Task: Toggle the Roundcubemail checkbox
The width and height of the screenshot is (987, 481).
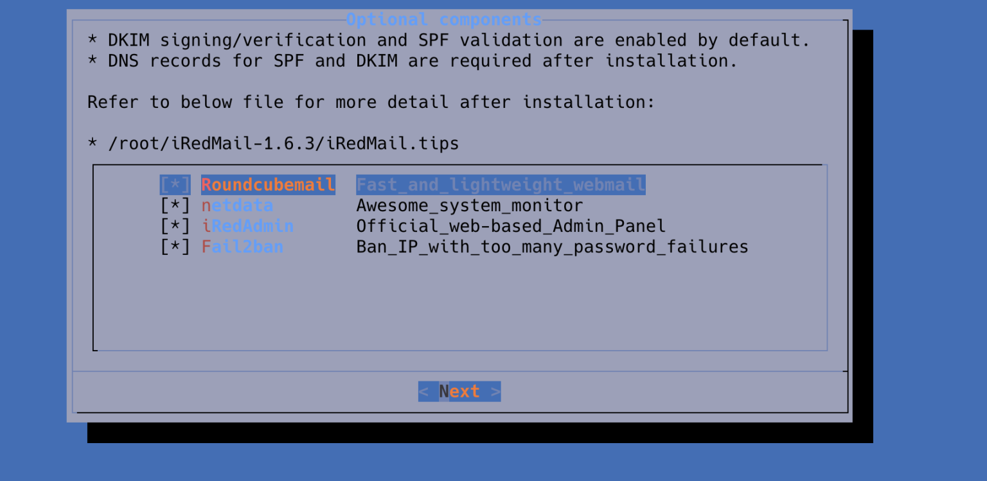Action: pyautogui.click(x=175, y=185)
